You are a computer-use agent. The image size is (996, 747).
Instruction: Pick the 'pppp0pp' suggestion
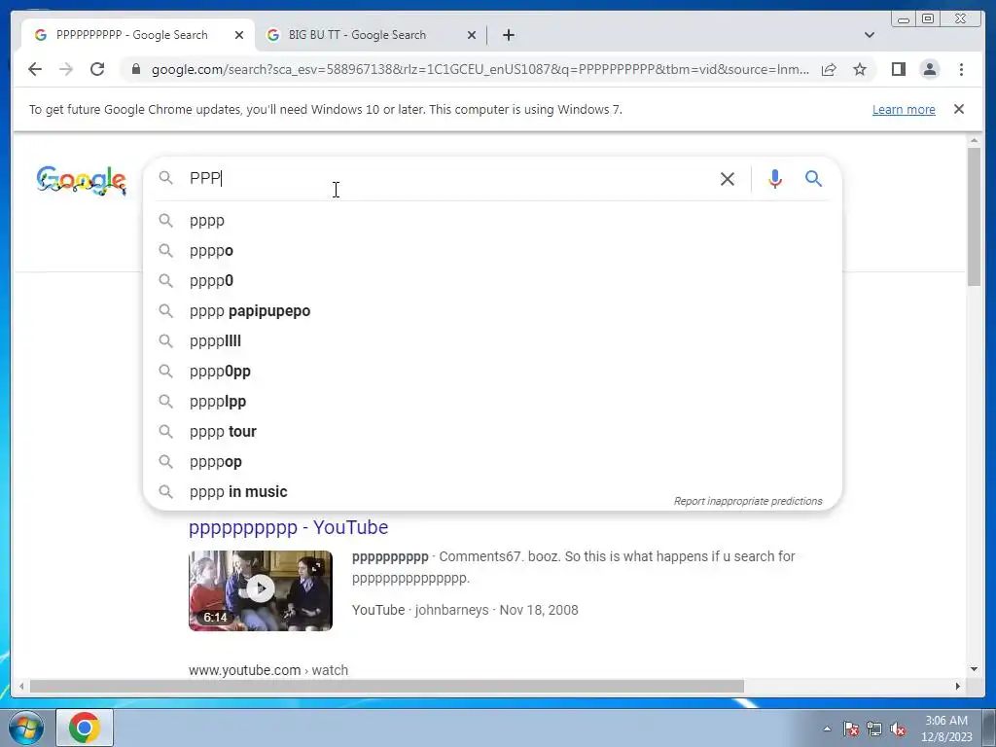[492, 371]
